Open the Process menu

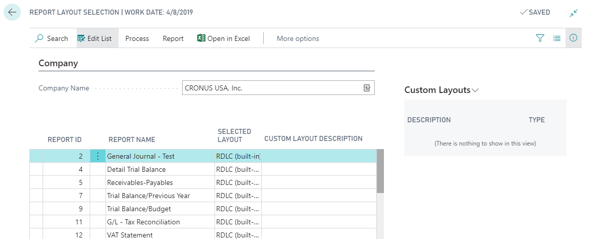click(137, 38)
